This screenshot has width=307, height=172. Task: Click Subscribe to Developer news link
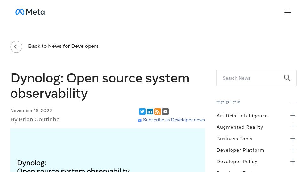174,120
